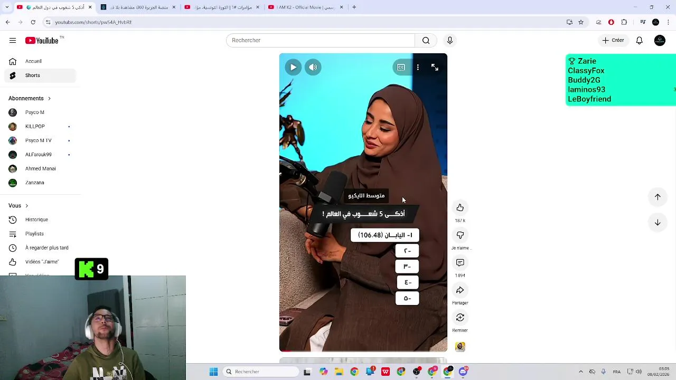Click the Rechercher search field
This screenshot has height=380, width=676.
321,40
